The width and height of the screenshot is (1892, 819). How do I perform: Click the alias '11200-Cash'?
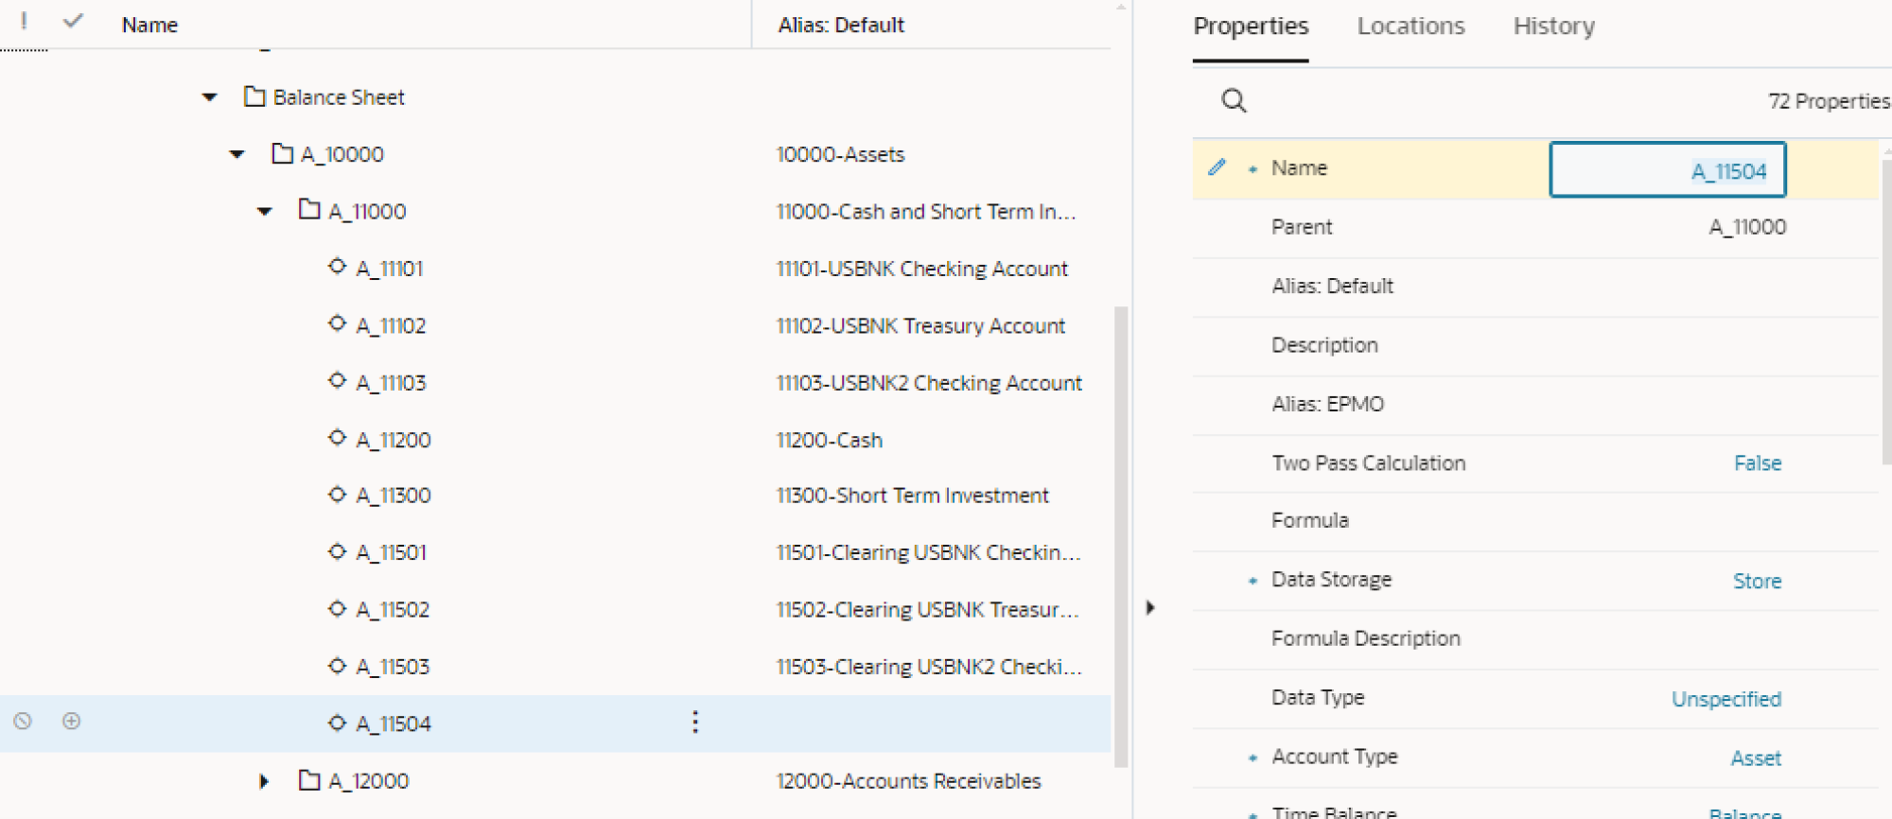829,440
